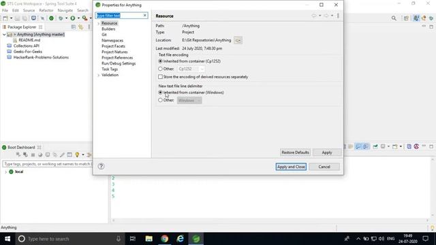This screenshot has width=436, height=245.
Task: Open Package Explorer view menu dots
Action: coord(89,27)
